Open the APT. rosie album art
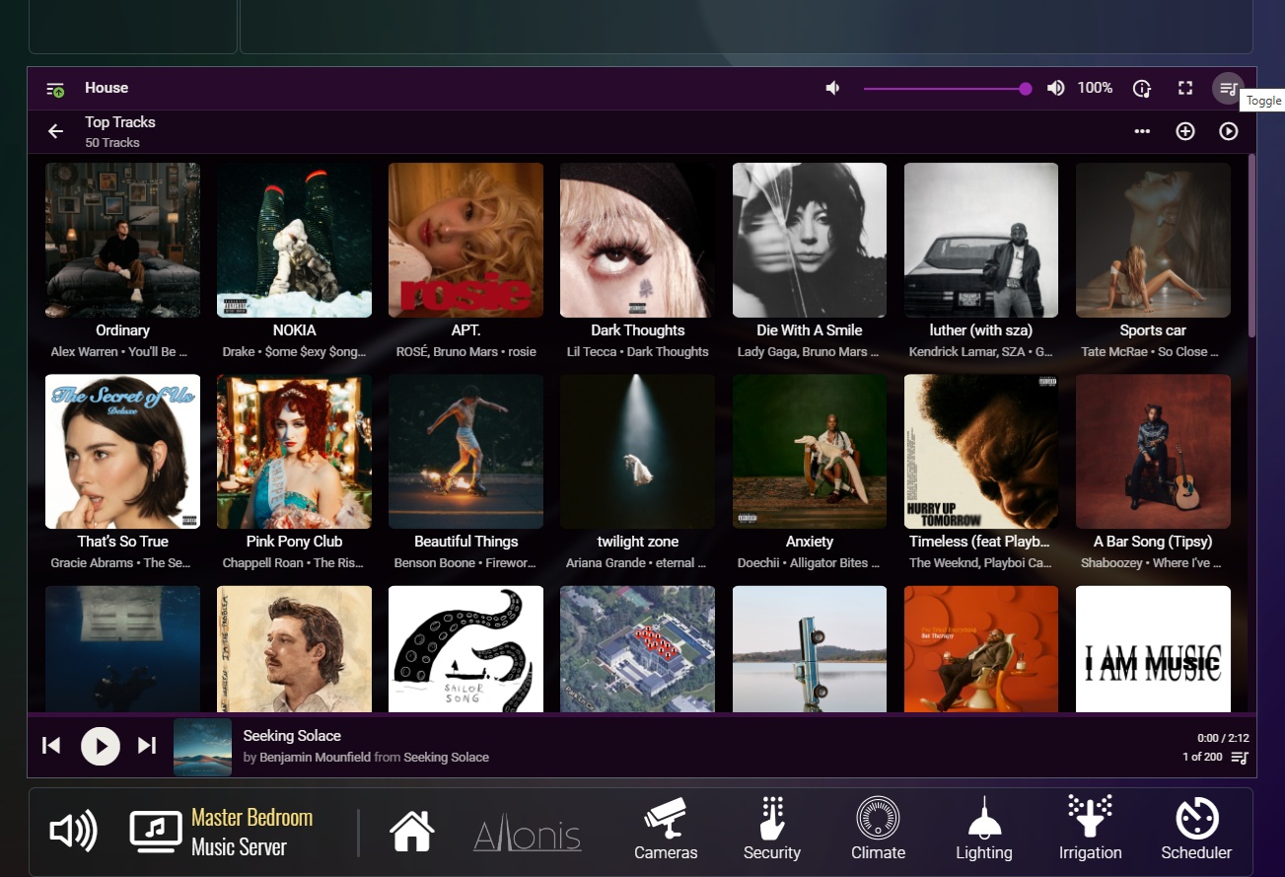 465,240
